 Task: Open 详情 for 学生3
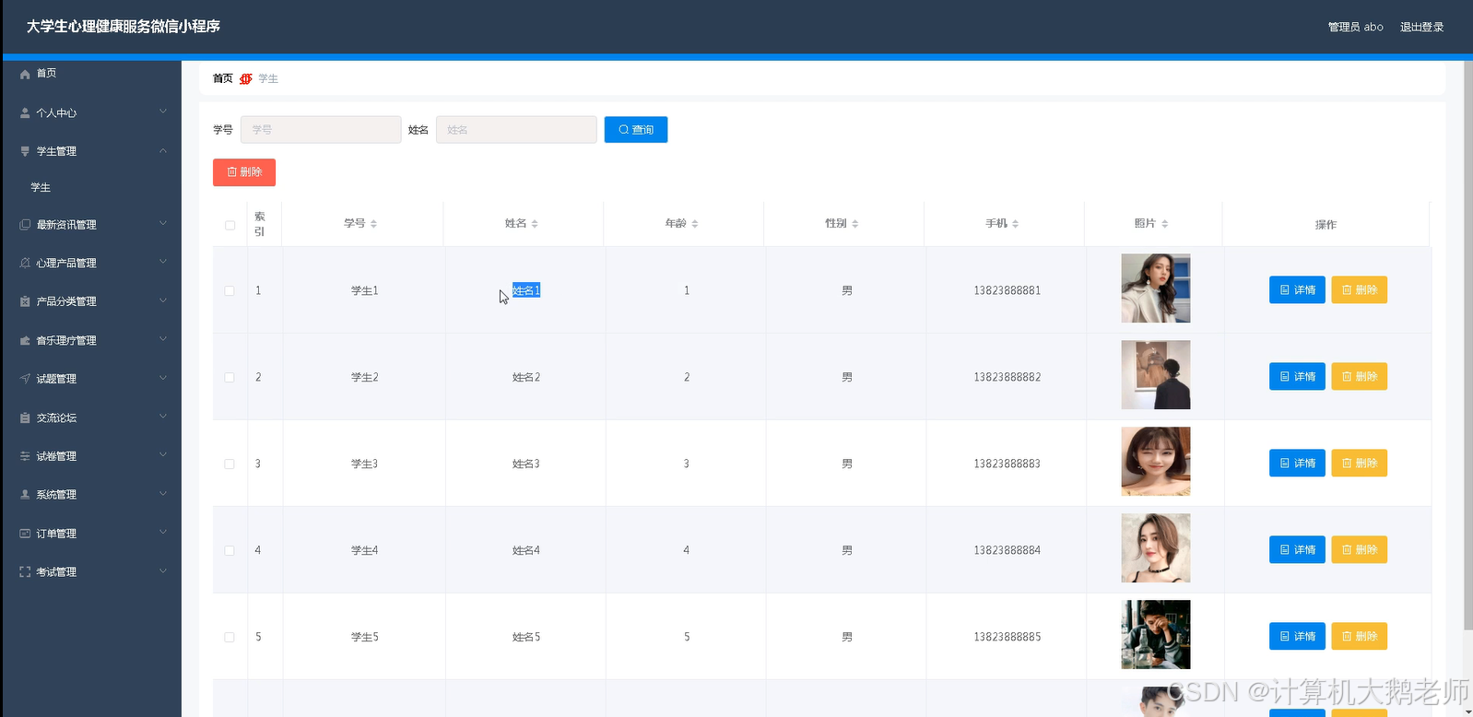[x=1297, y=464]
